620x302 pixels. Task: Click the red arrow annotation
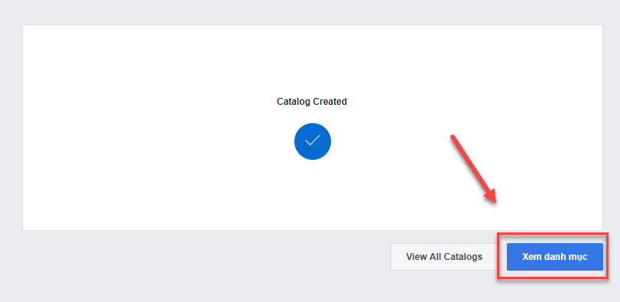(x=474, y=170)
